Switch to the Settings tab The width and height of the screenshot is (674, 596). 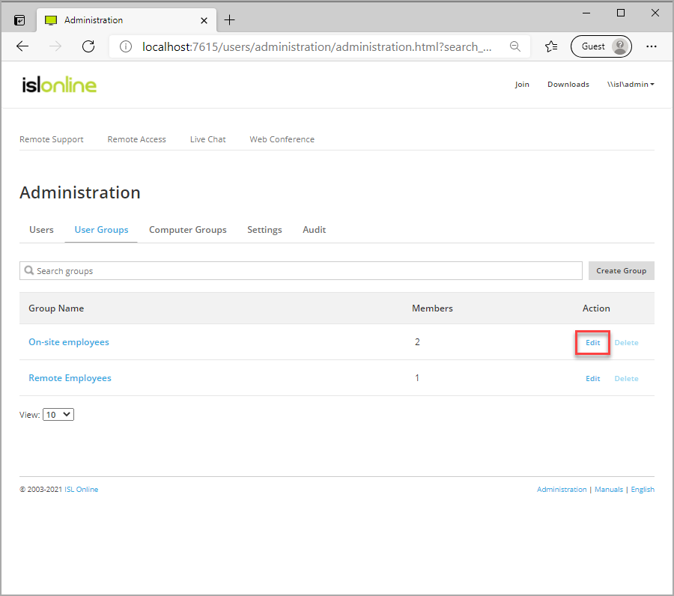coord(264,229)
